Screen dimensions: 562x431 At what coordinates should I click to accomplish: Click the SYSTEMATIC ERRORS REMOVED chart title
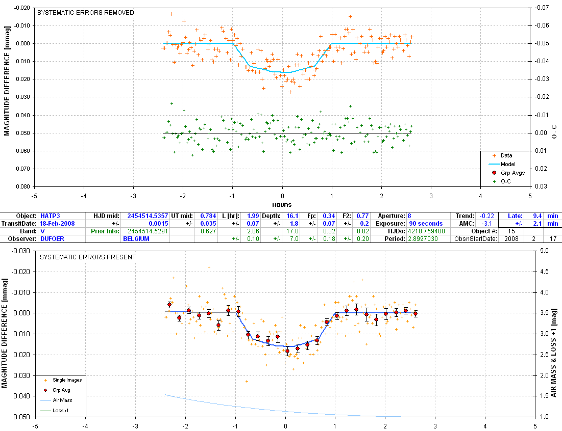click(x=86, y=13)
